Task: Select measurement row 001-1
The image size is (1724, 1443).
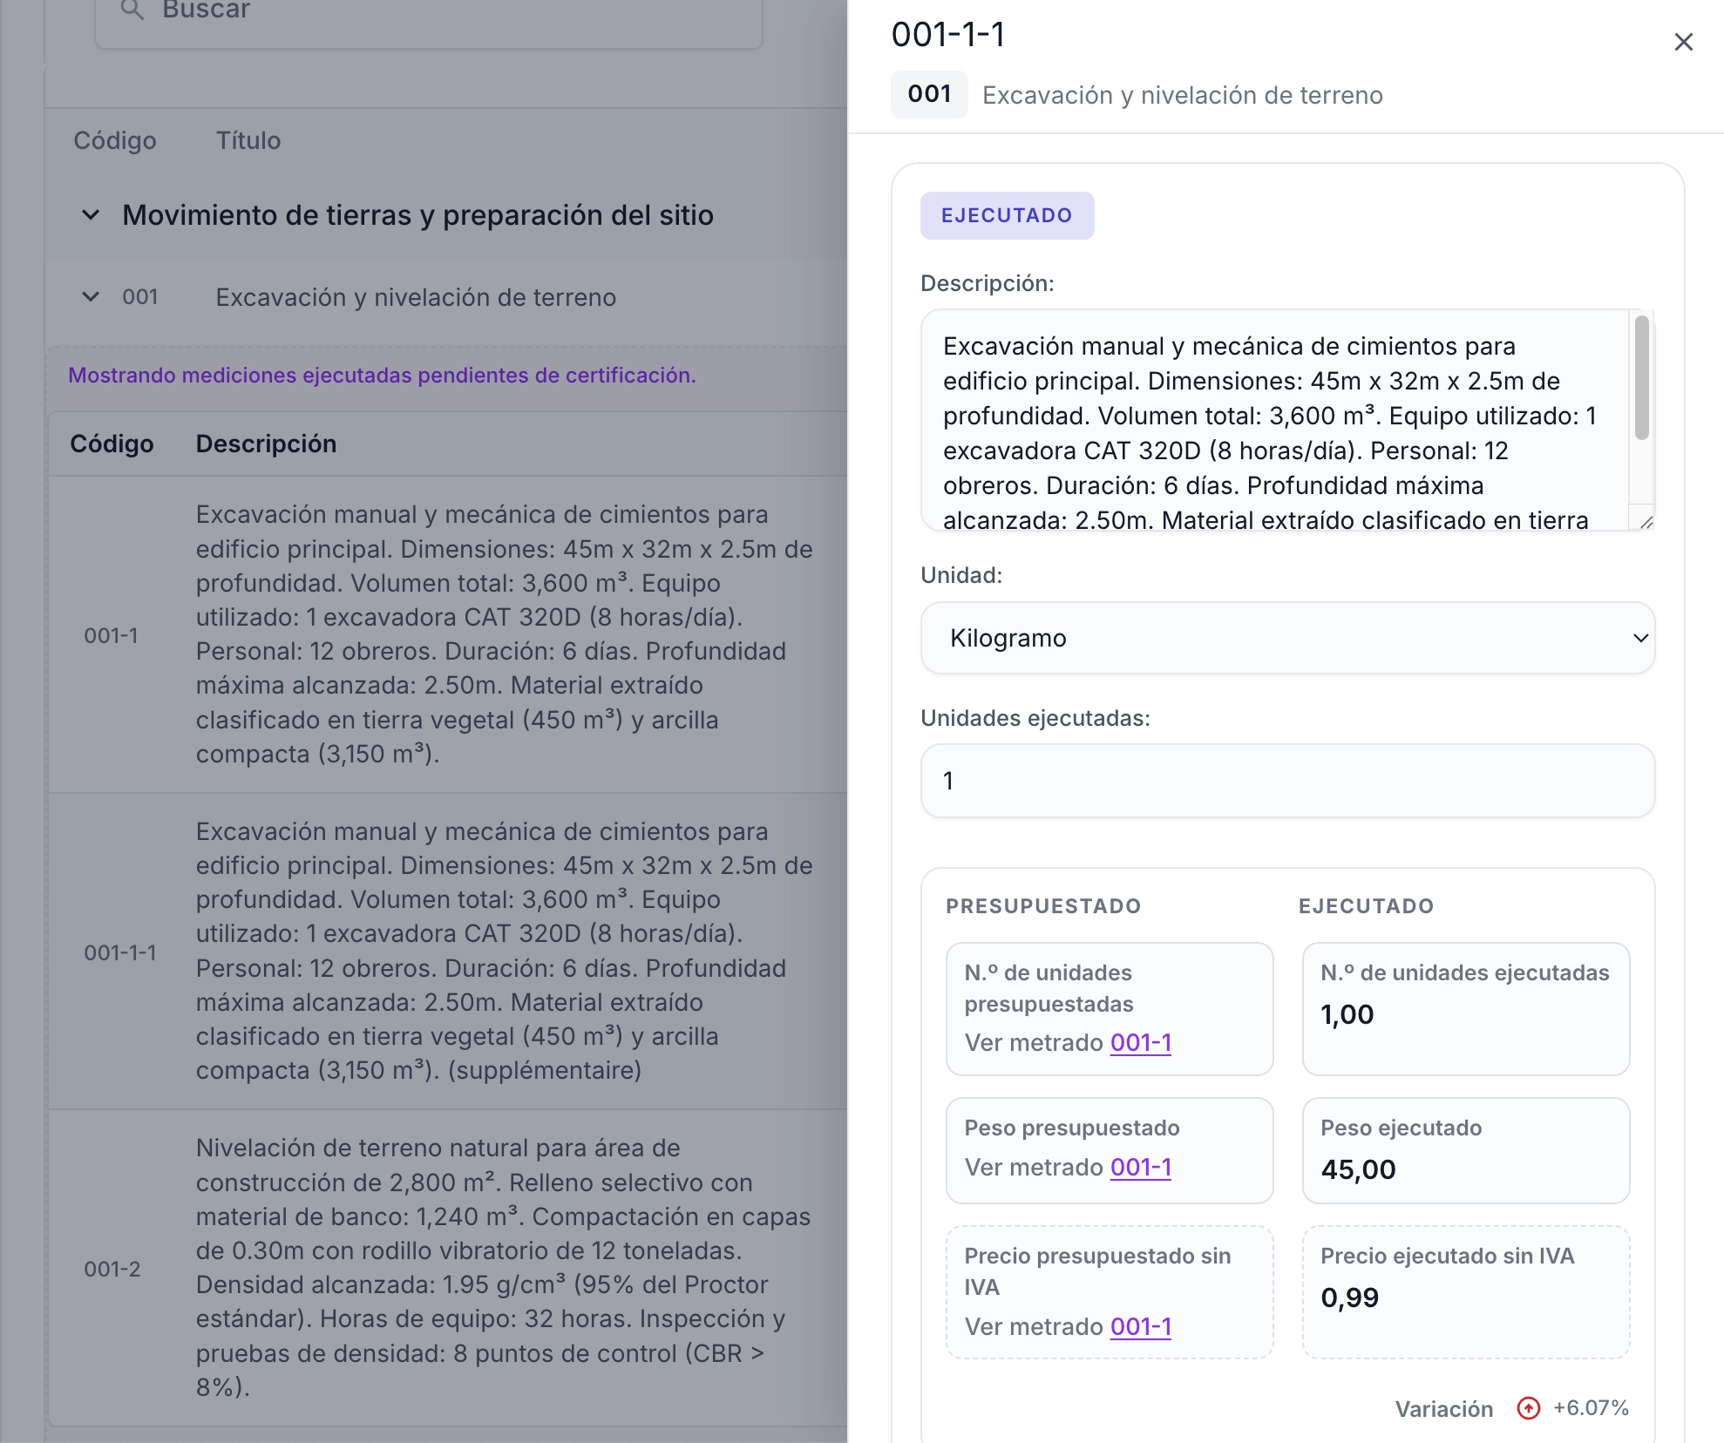Action: (x=436, y=633)
